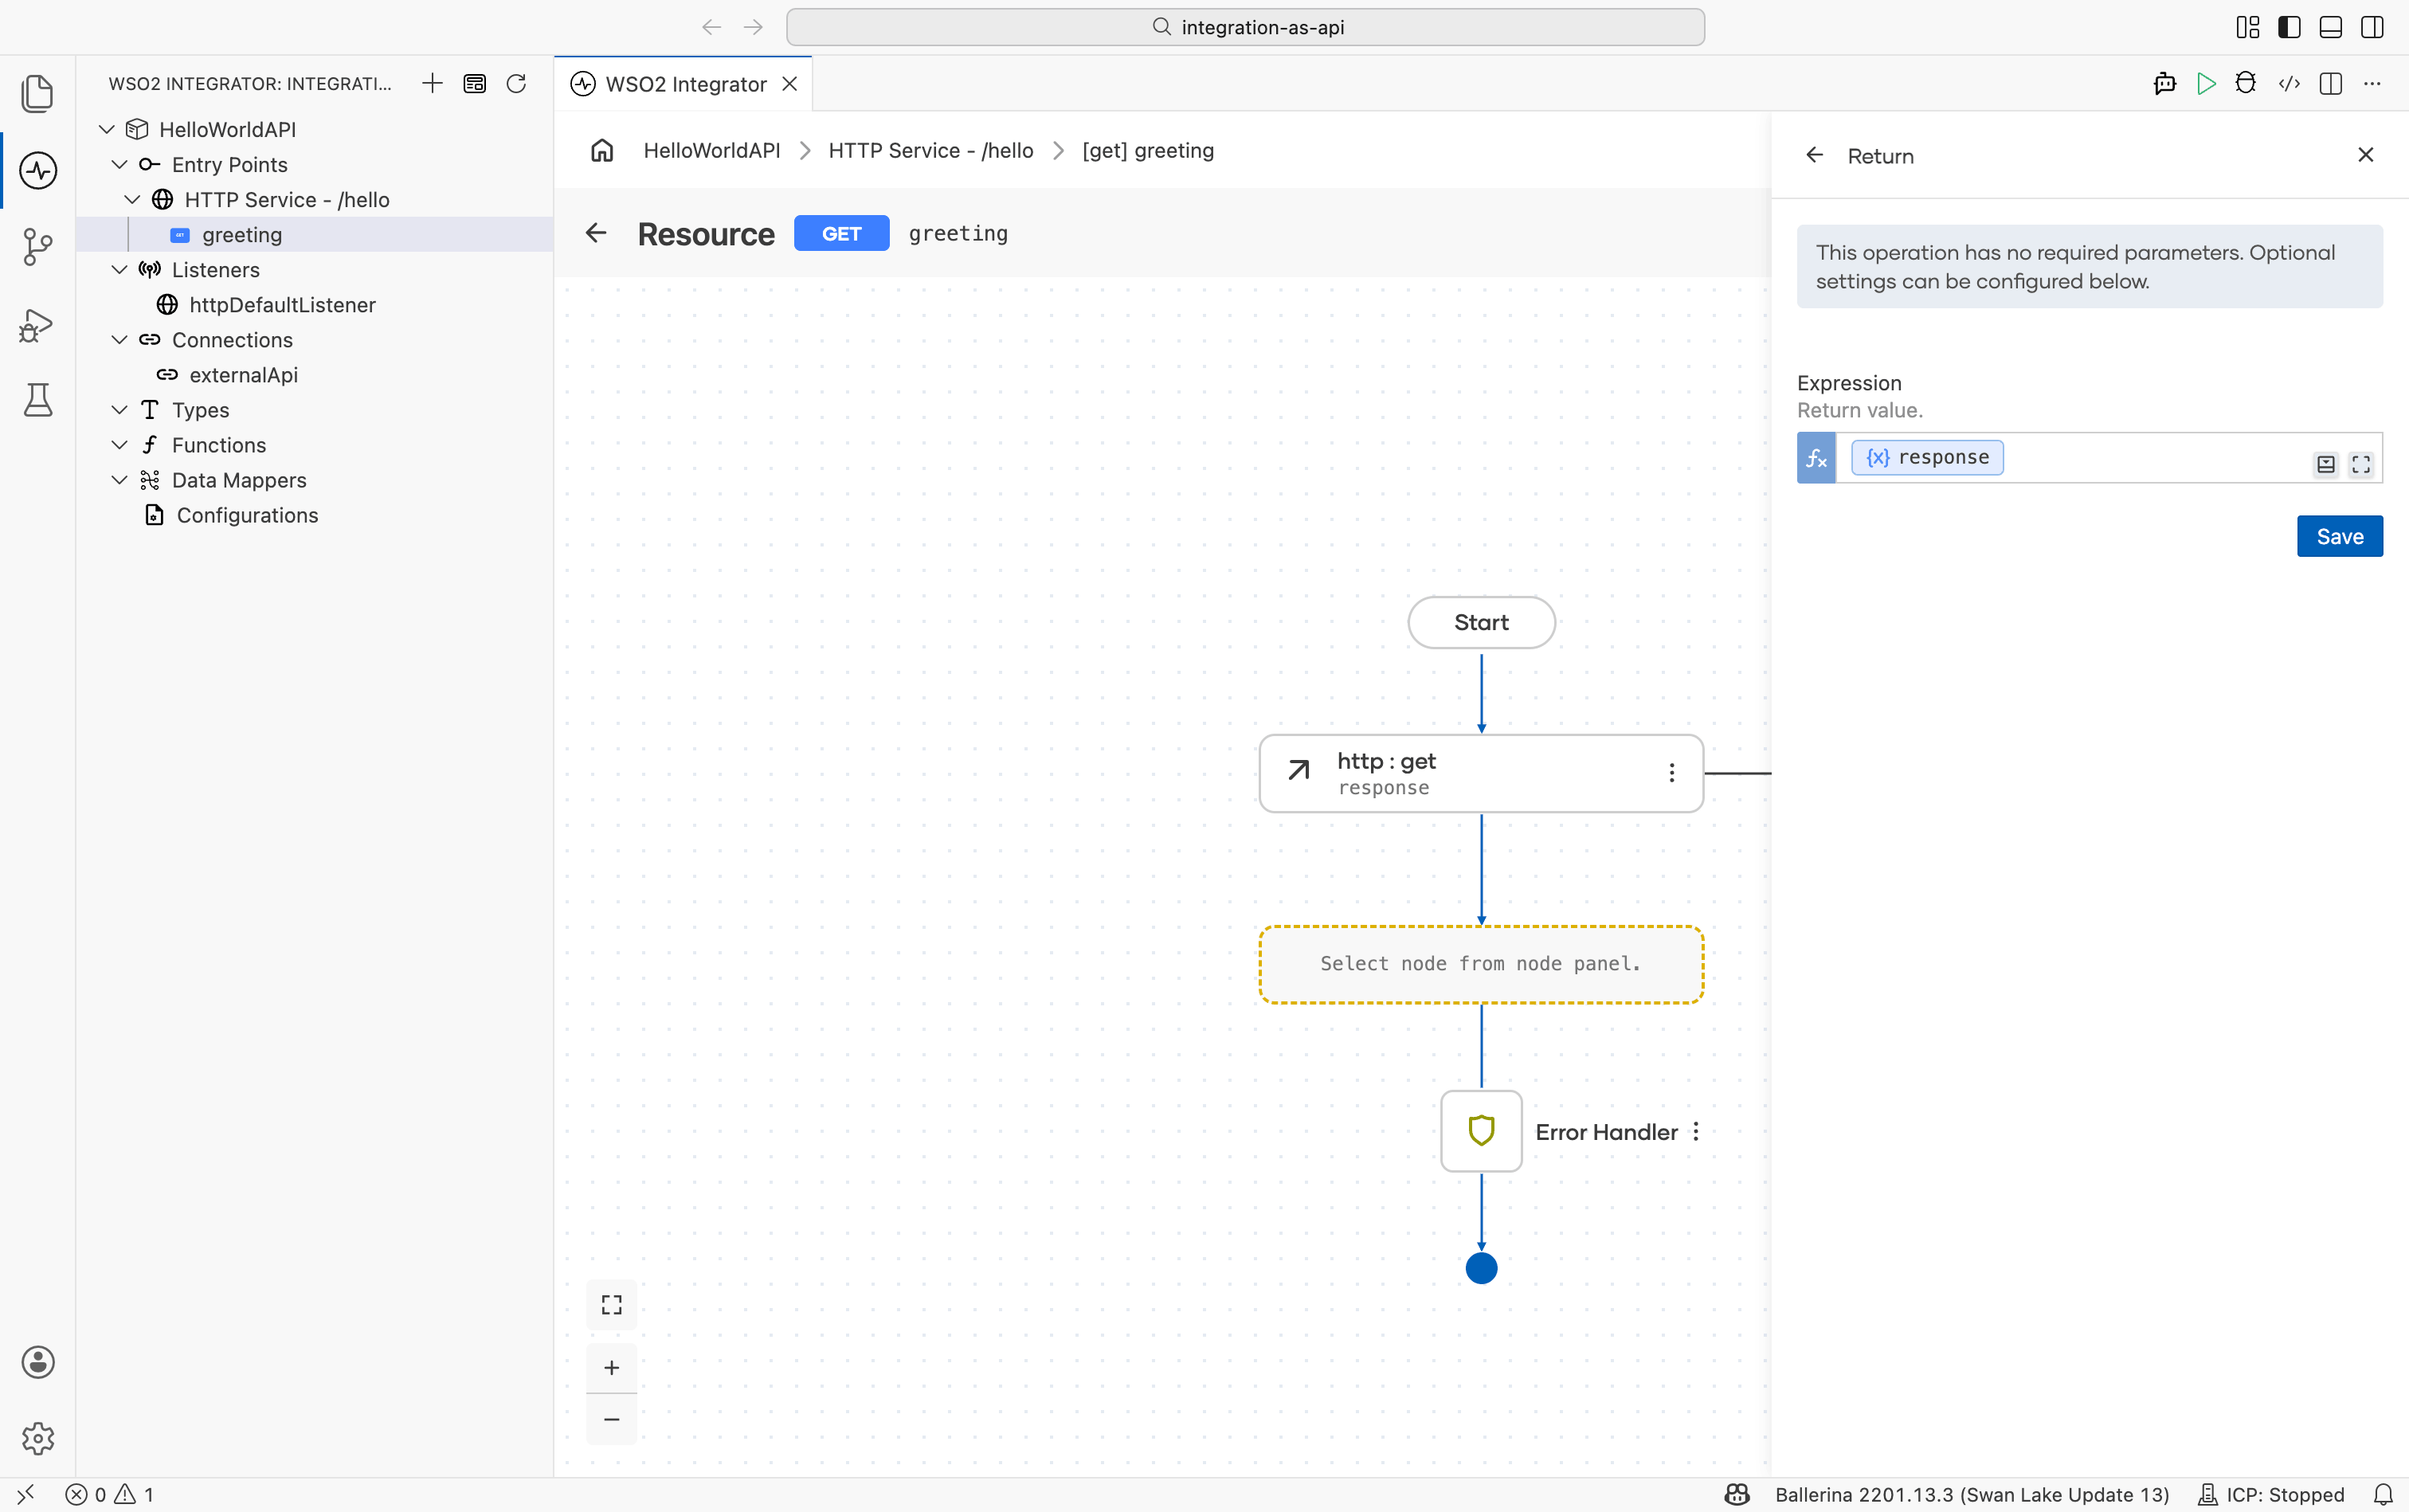Select the greeting resource in tree
Viewport: 2409px width, 1512px height.
click(x=315, y=234)
